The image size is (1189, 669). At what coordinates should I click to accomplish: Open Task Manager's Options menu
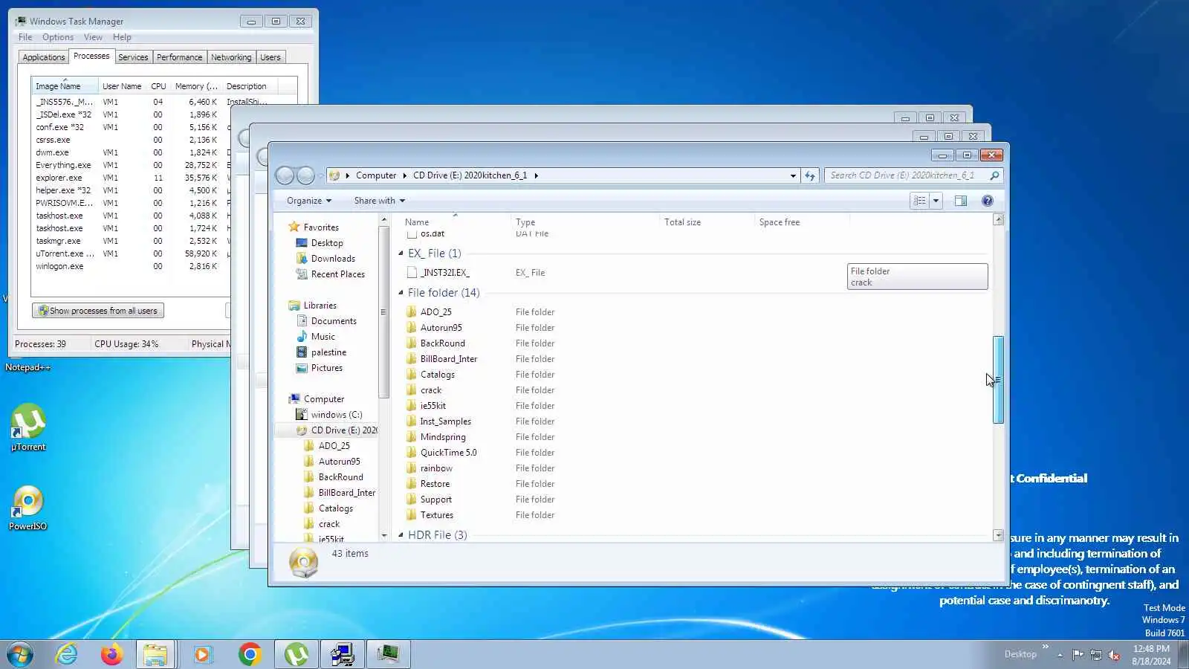tap(57, 37)
